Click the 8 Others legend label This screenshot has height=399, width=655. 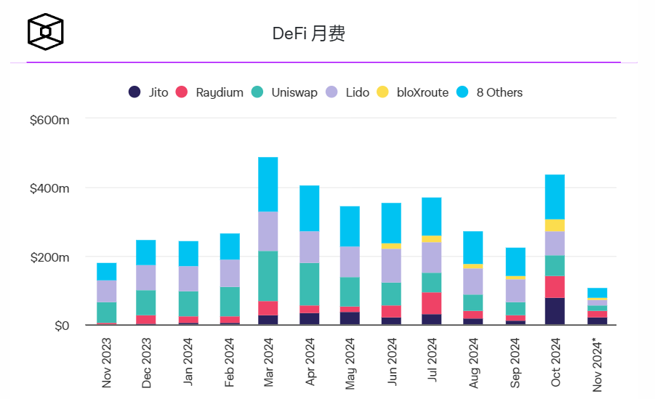(499, 92)
